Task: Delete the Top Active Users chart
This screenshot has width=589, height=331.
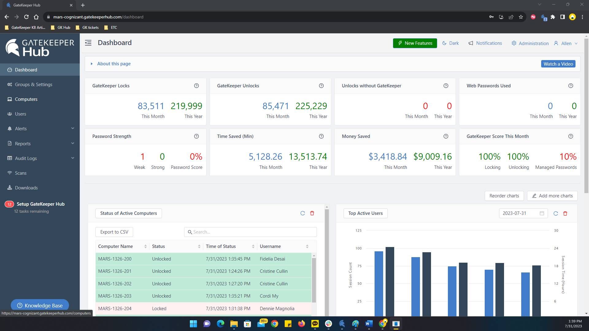Action: click(x=565, y=213)
